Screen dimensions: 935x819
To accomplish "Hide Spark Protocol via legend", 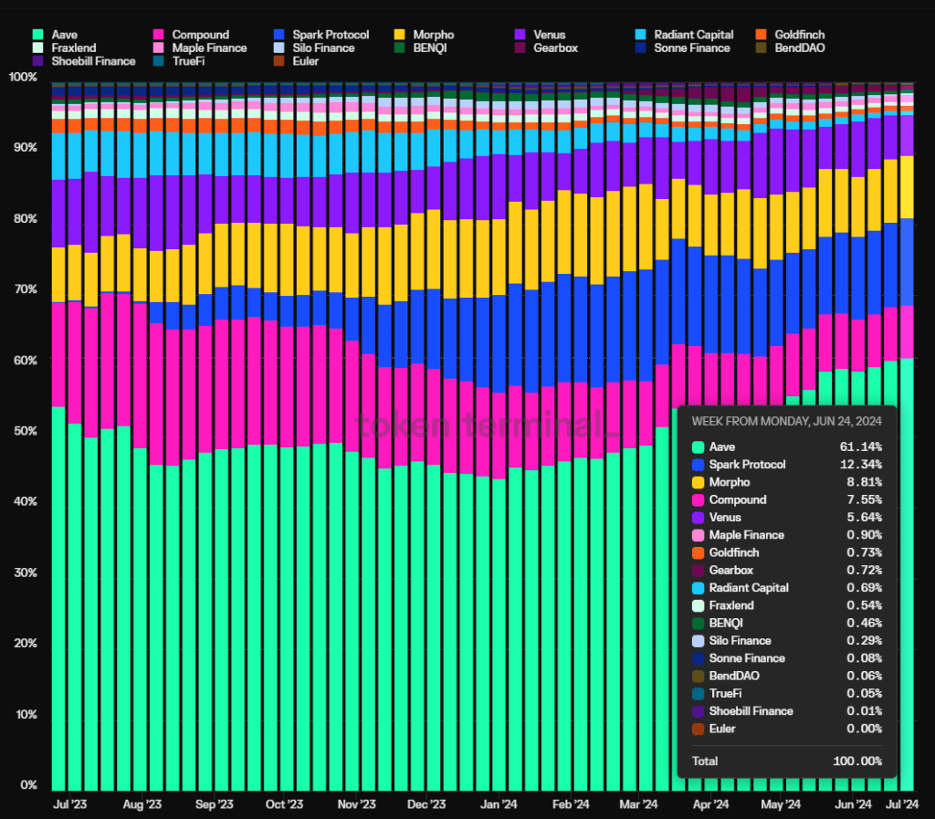I will [x=321, y=35].
